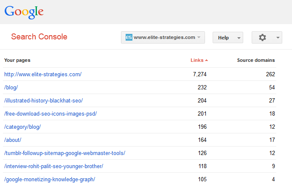292x191 pixels.
Task: Click the Links sort arrow icon
Action: 206,60
